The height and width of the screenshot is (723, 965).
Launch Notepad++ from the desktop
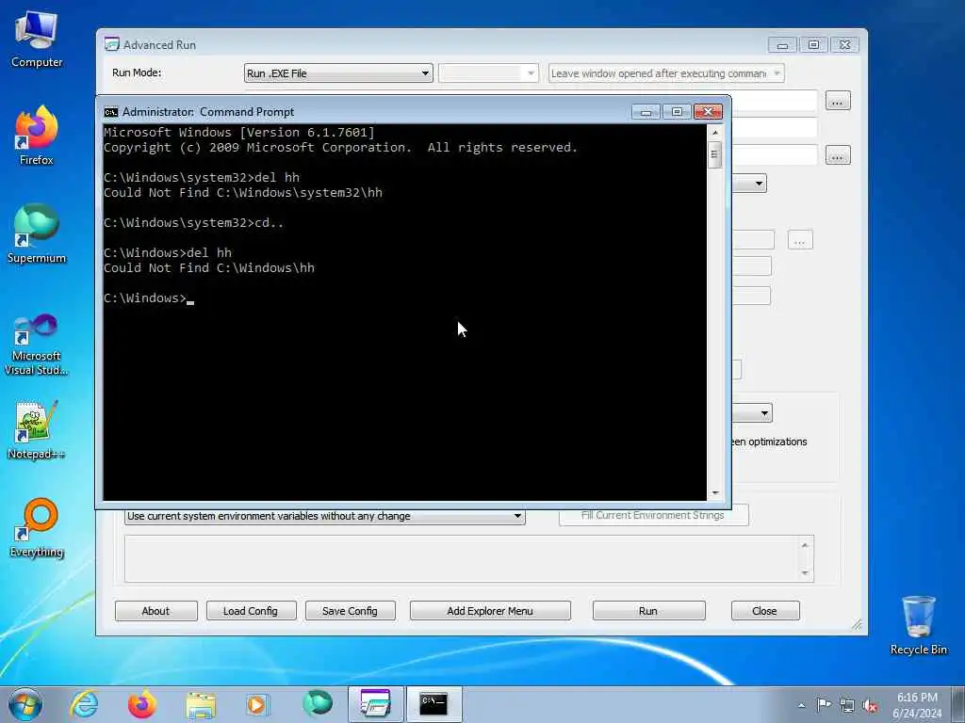pos(37,430)
